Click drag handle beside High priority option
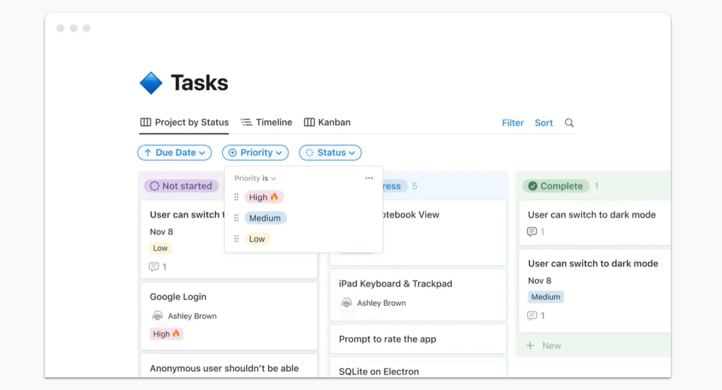This screenshot has width=722, height=390. pos(236,197)
